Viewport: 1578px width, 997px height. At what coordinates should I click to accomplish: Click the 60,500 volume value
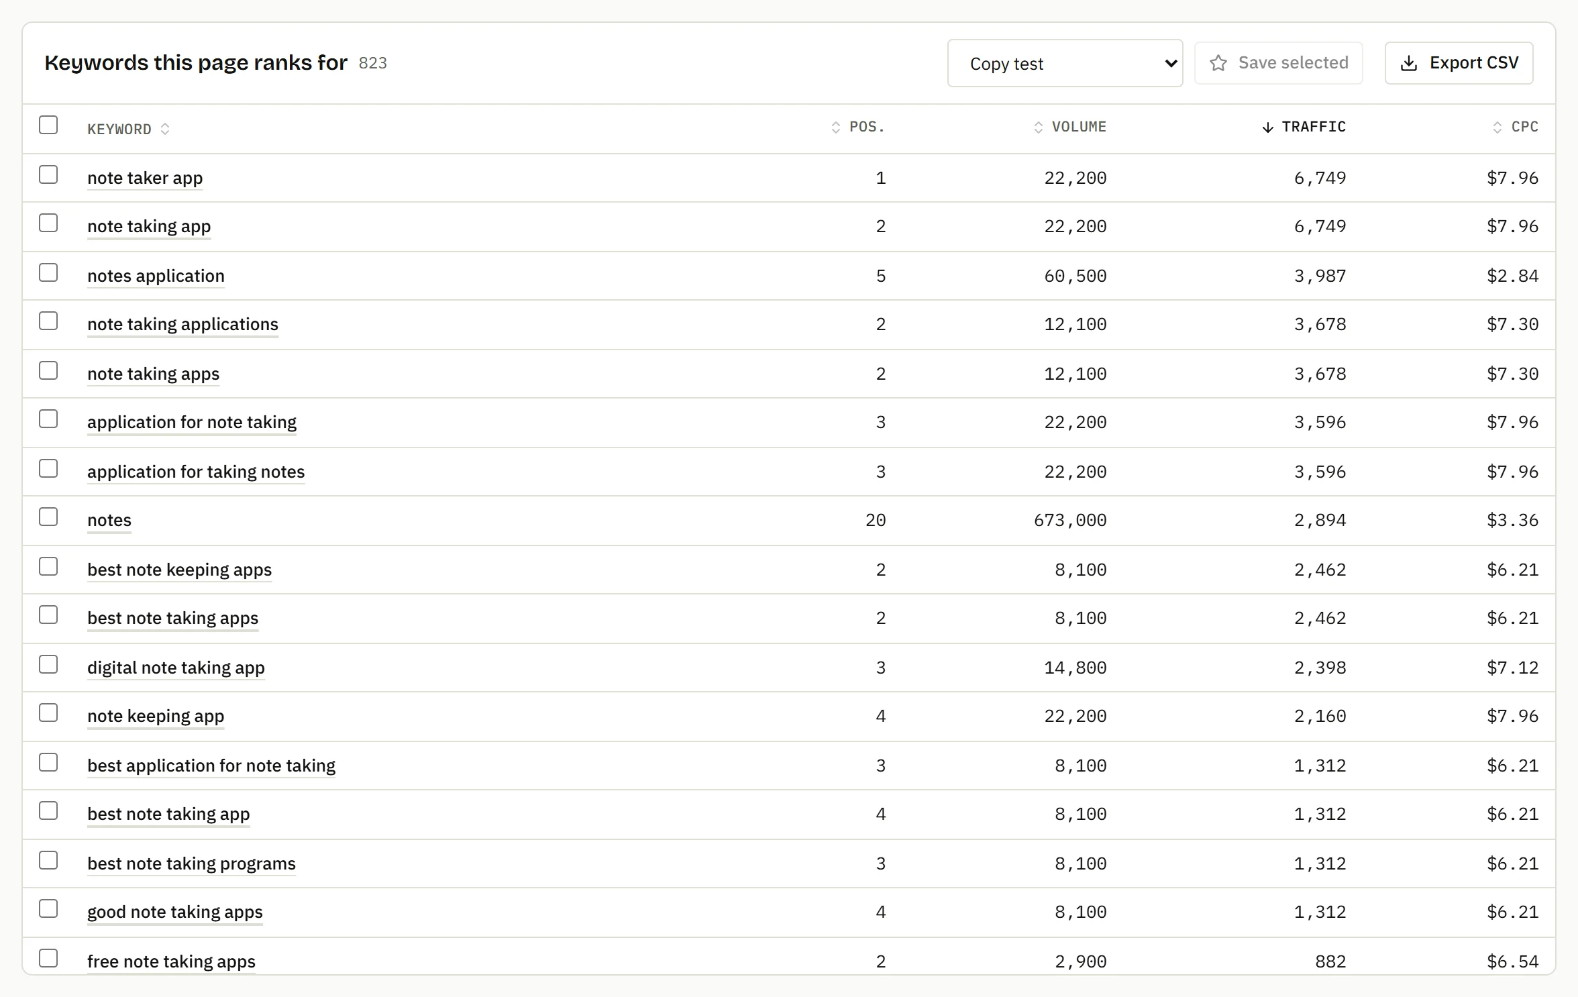(x=1075, y=276)
